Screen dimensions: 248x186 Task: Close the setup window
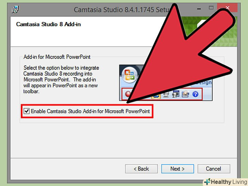coord(228,7)
